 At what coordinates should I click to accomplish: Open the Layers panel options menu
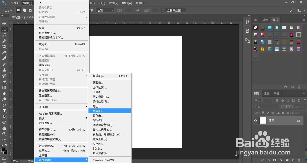click(x=304, y=93)
